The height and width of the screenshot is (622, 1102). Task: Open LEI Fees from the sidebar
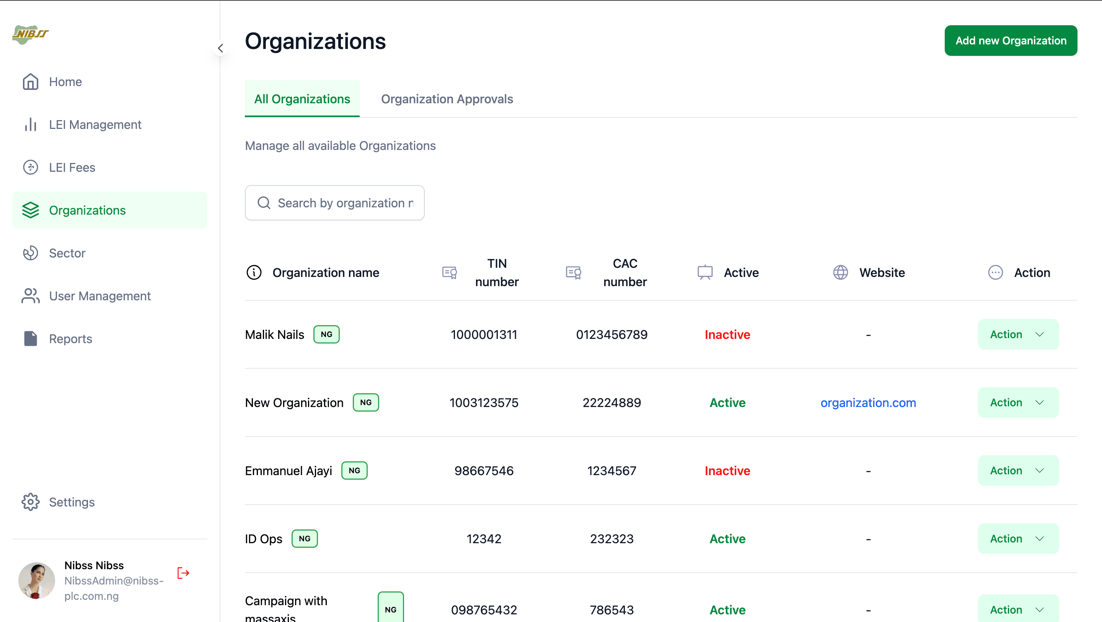(72, 167)
